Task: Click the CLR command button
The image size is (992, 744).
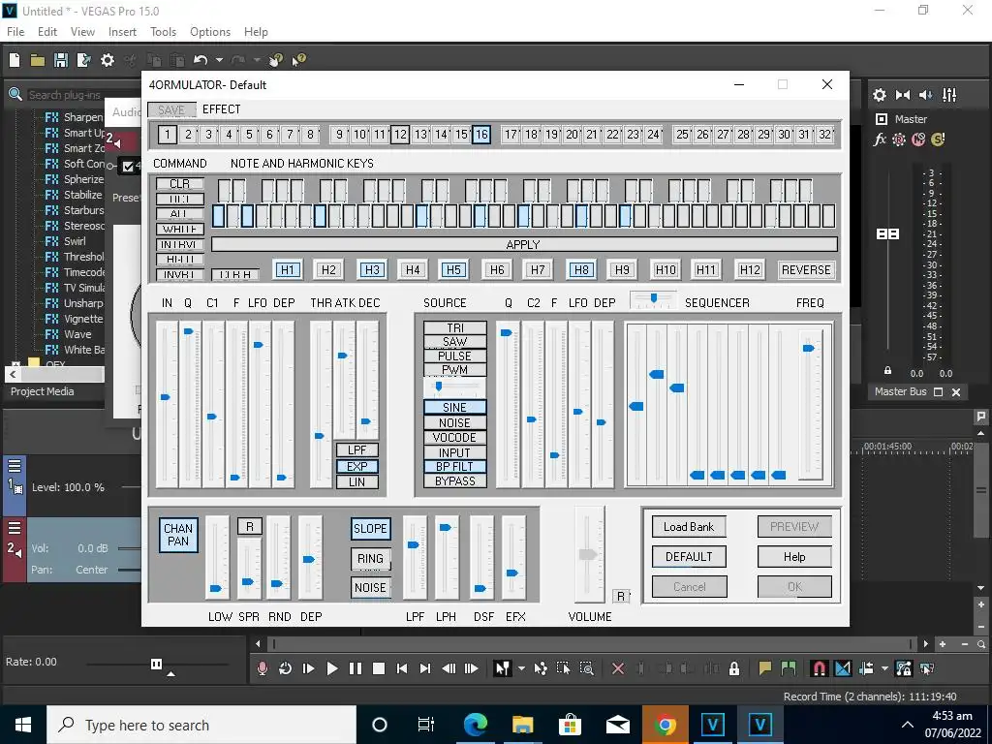Action: [x=179, y=183]
